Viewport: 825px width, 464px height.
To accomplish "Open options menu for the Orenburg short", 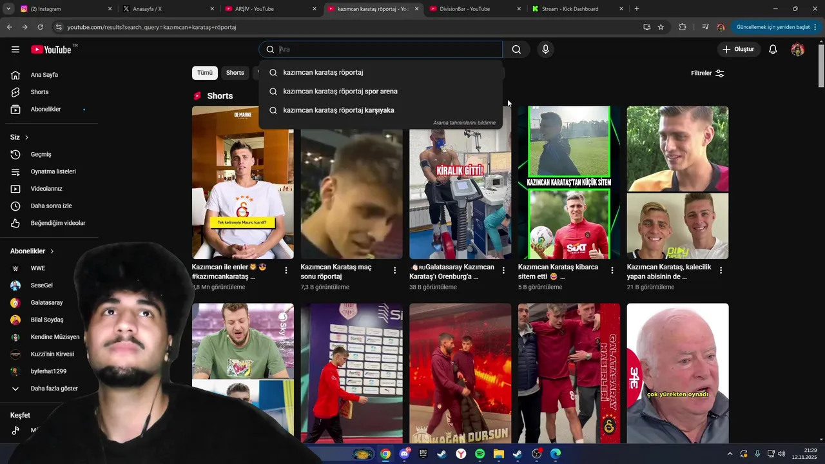I will [x=503, y=271].
